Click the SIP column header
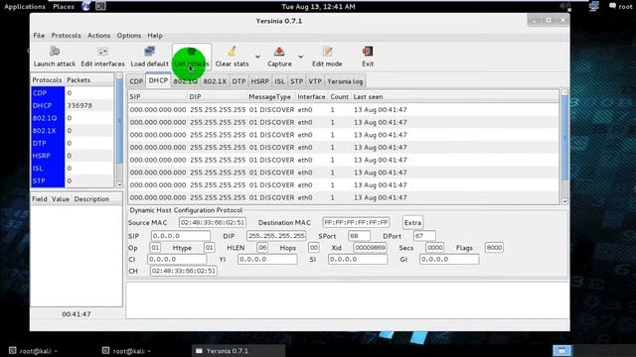 [x=157, y=97]
